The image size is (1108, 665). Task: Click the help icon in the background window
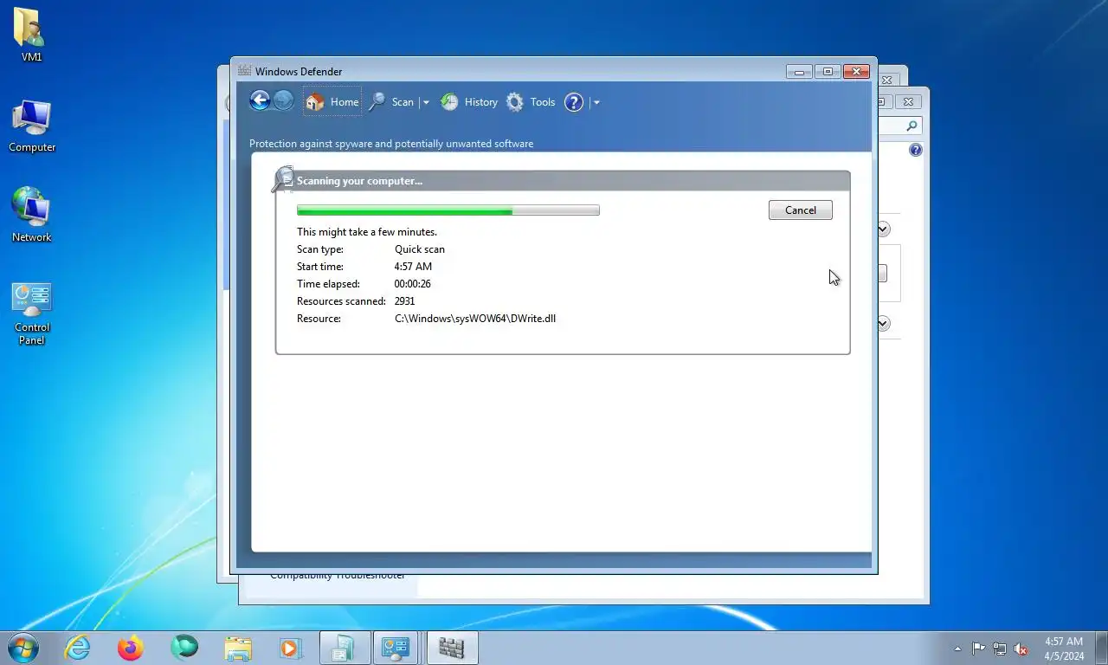click(x=916, y=150)
